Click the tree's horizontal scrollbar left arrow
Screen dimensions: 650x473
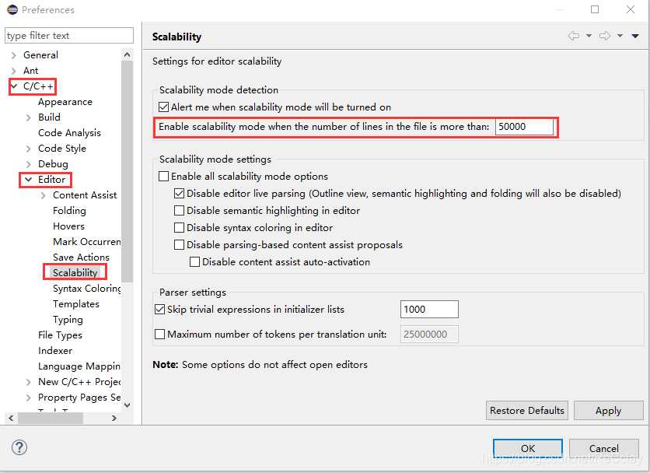(11, 419)
